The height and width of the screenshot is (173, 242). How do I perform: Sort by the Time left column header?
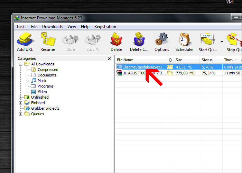[232, 60]
